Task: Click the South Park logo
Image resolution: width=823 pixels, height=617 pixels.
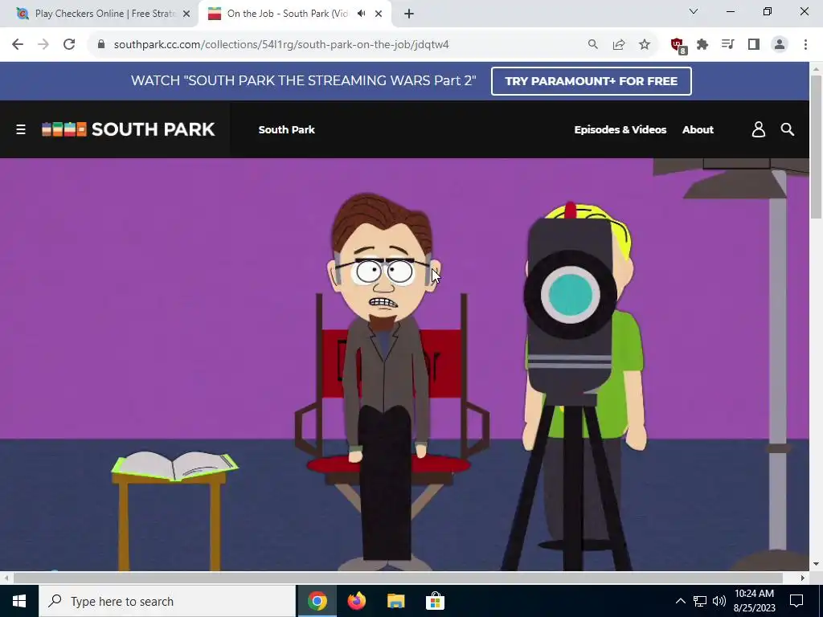Action: (128, 129)
